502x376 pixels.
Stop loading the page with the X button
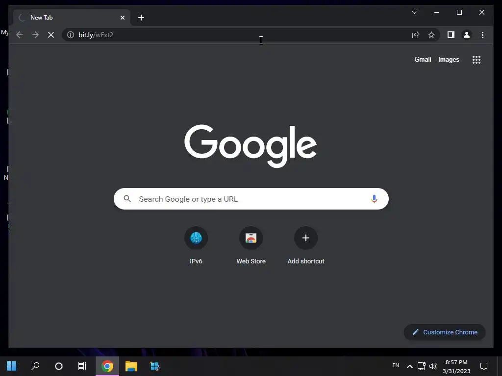click(51, 35)
